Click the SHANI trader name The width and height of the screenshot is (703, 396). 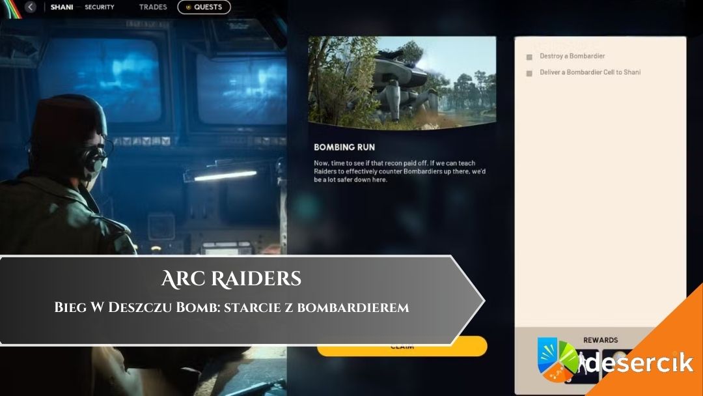62,7
